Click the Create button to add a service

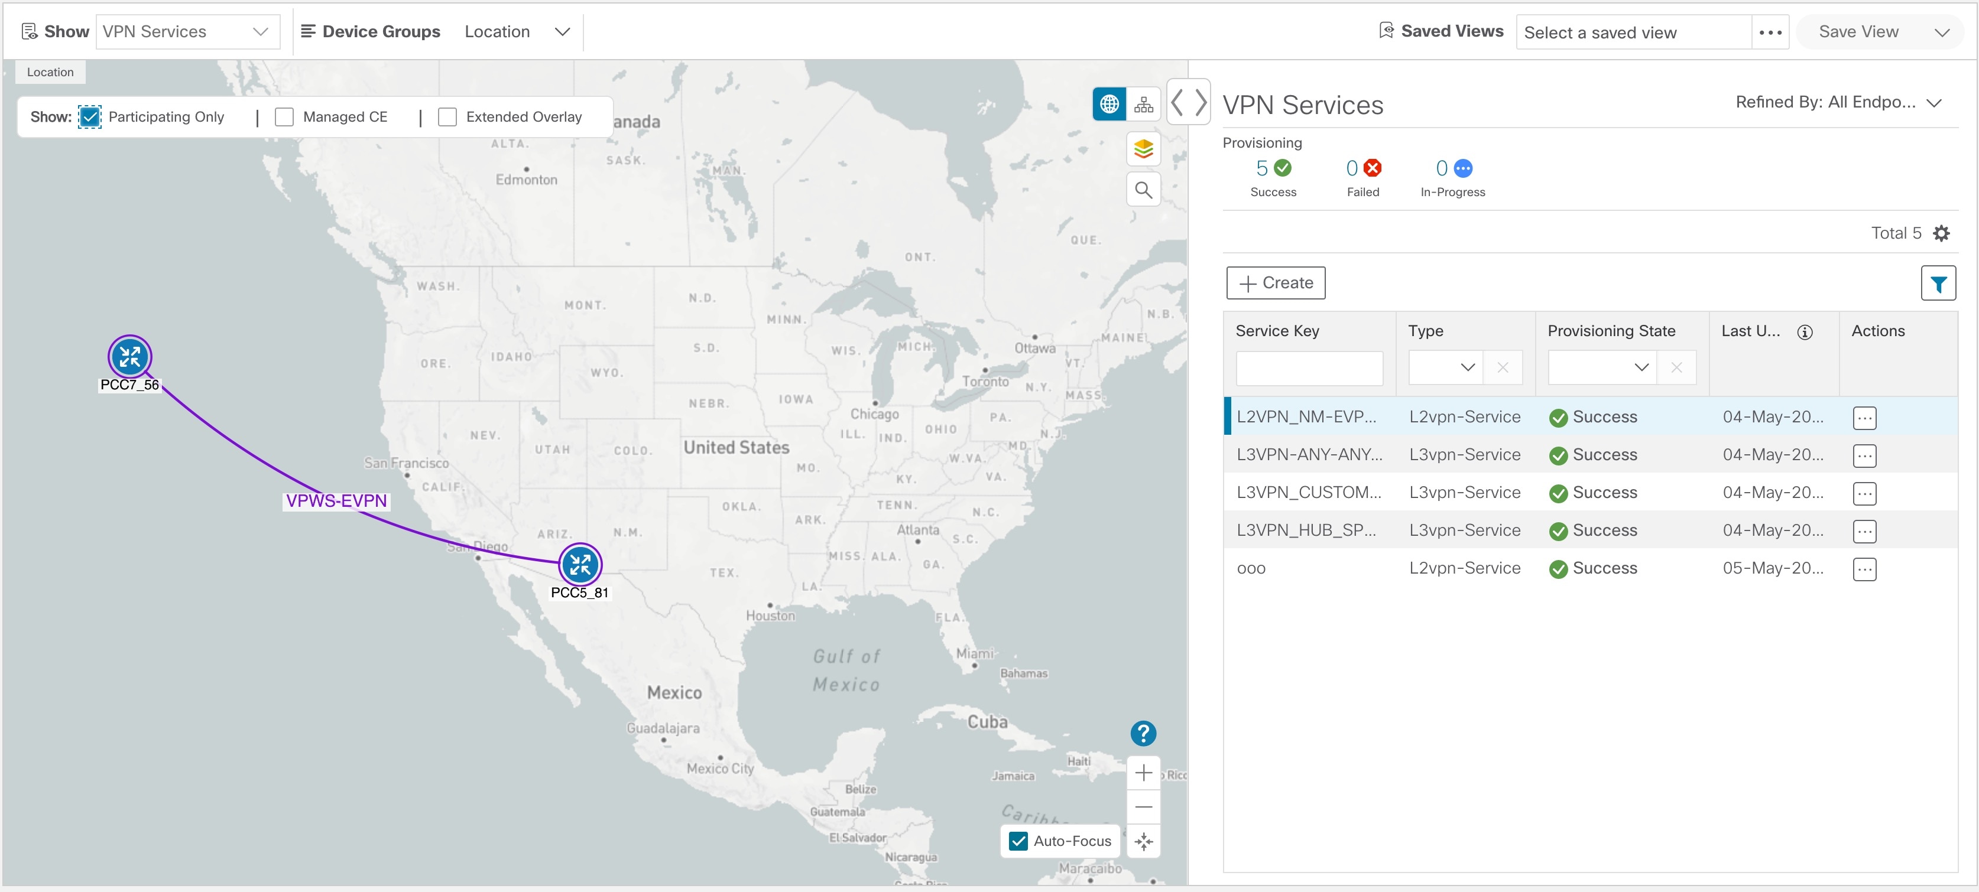pyautogui.click(x=1275, y=282)
